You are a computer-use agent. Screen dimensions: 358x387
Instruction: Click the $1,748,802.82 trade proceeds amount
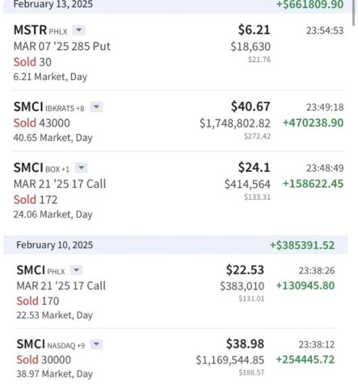(235, 123)
